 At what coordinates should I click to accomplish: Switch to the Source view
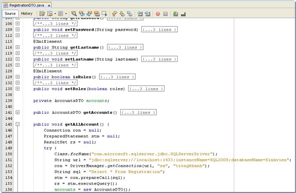(x=10, y=14)
